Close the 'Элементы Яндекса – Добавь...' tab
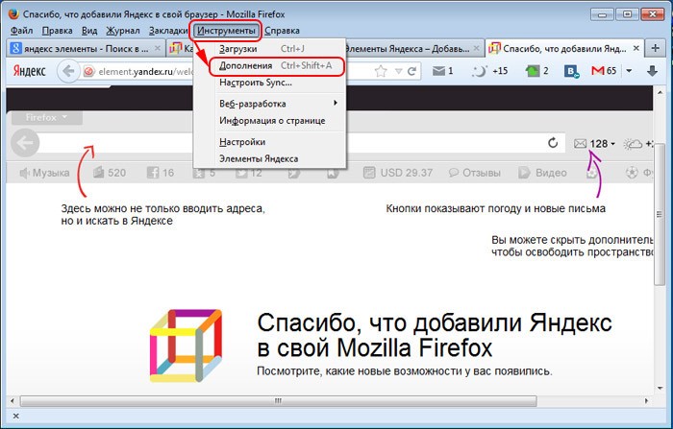The height and width of the screenshot is (429, 673). (x=477, y=48)
